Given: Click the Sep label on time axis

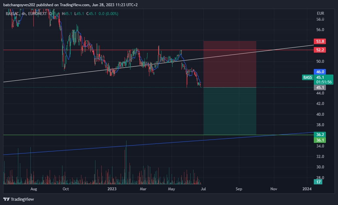Looking at the screenshot, I should [x=239, y=189].
